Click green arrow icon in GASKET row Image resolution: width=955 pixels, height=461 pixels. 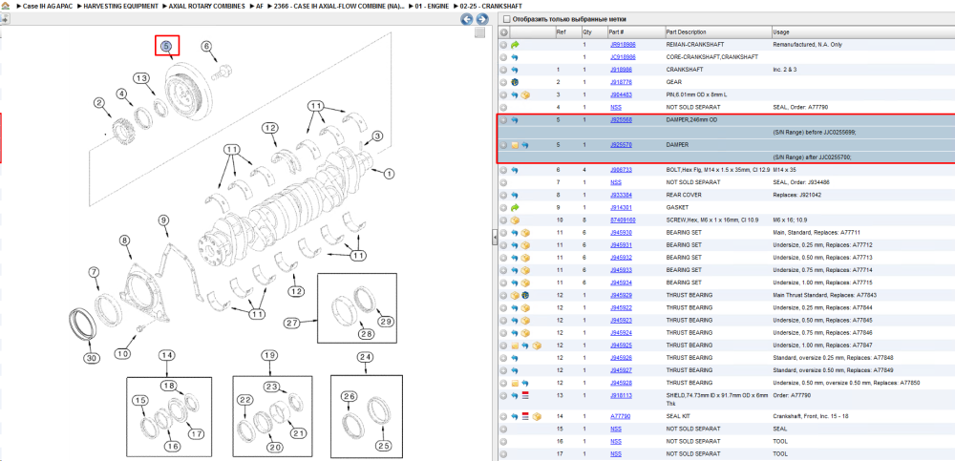[x=515, y=208]
